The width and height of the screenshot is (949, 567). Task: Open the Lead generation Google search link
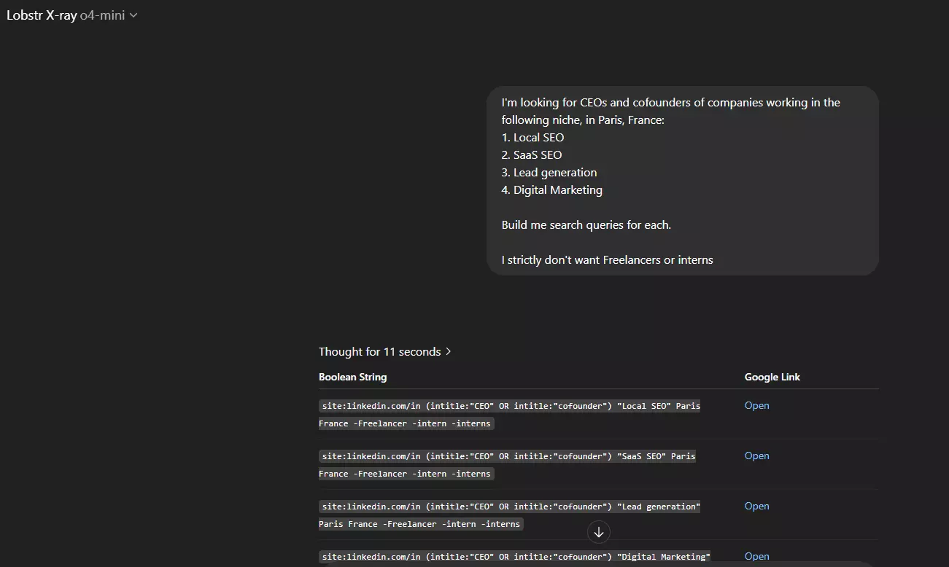[756, 506]
